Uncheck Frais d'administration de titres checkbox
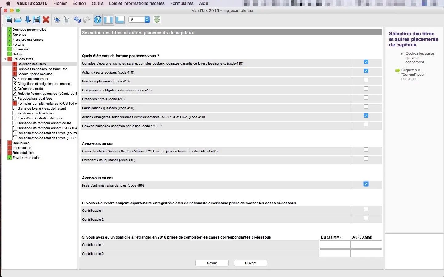 coord(366,184)
